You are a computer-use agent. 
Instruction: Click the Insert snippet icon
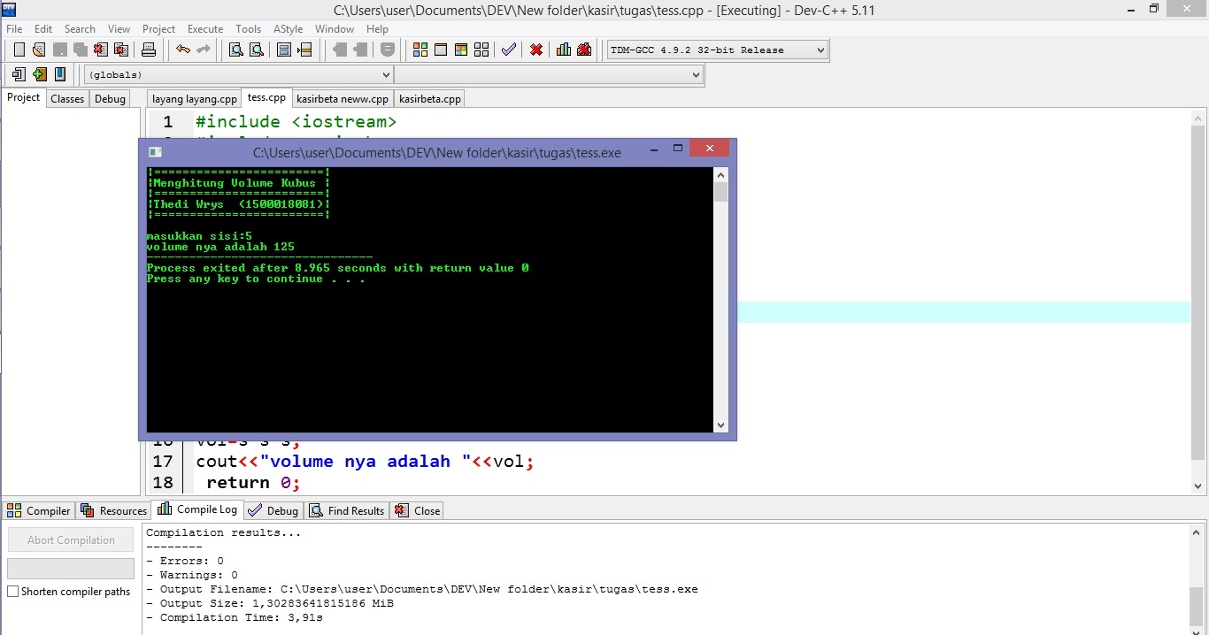click(x=19, y=74)
